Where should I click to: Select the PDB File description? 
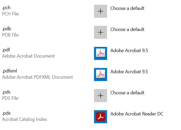tap(10, 35)
